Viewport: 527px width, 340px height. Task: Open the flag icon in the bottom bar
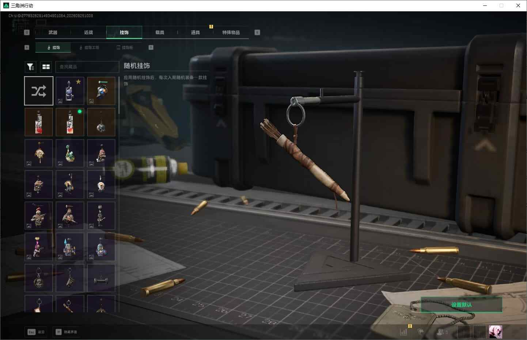[x=421, y=332]
